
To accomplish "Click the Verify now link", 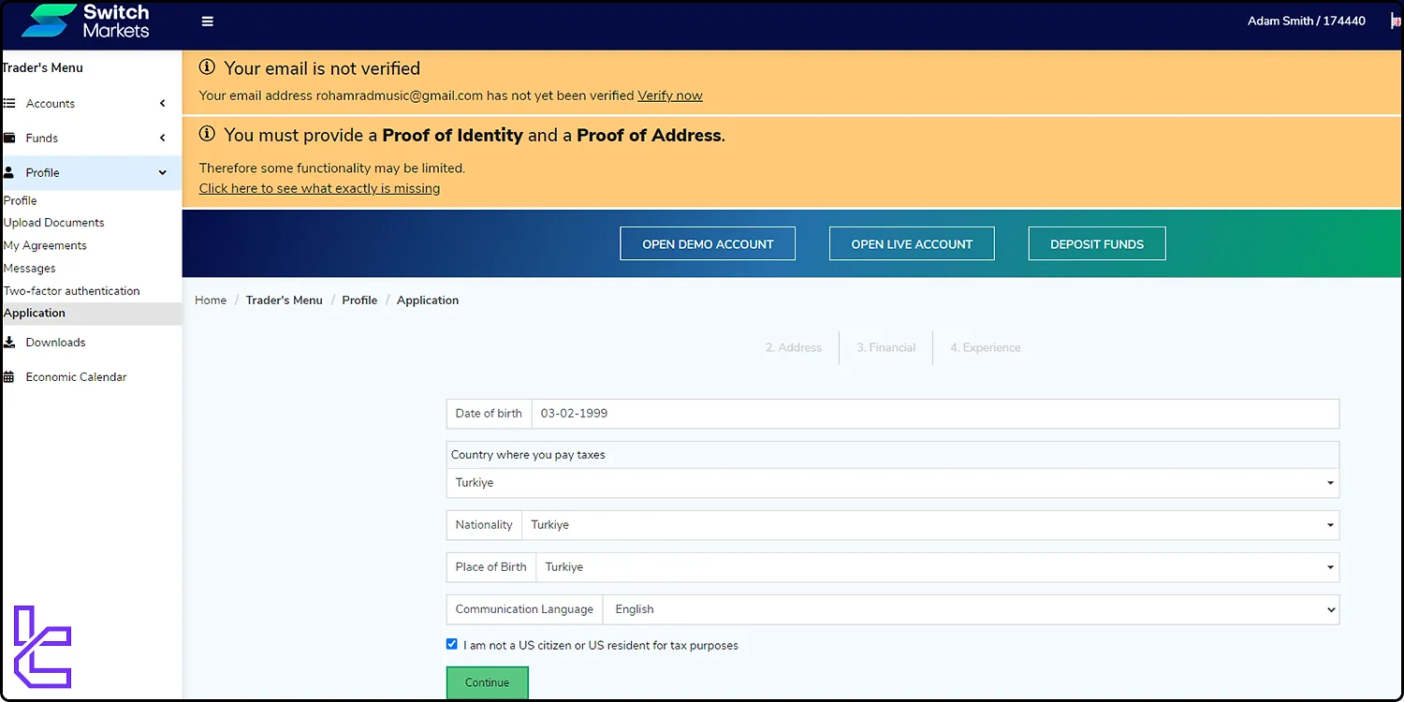I will click(670, 95).
